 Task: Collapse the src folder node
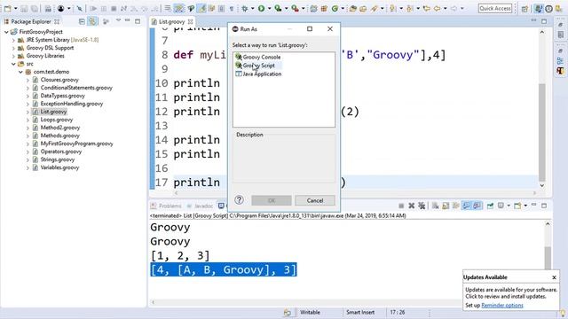[14, 64]
